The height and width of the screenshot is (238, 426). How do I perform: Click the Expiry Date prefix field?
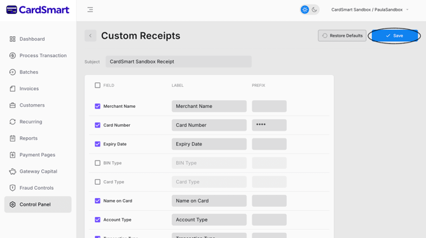[x=269, y=144]
